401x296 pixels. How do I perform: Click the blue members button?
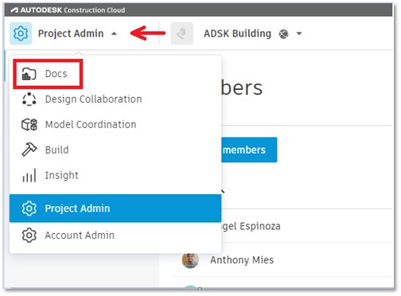pos(249,150)
